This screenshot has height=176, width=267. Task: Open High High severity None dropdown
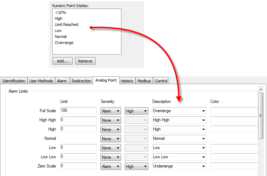pyautogui.click(x=111, y=120)
